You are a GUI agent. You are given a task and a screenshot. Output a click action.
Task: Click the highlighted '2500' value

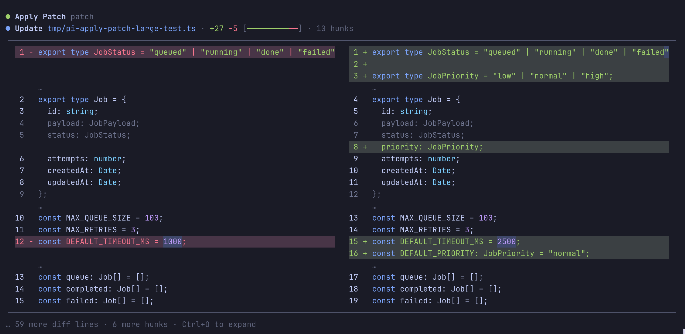507,242
